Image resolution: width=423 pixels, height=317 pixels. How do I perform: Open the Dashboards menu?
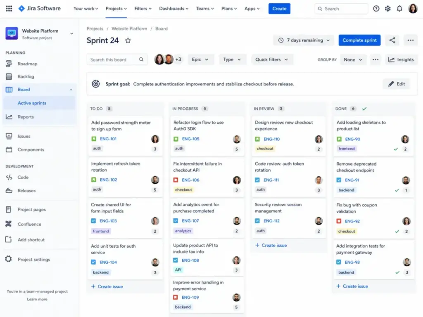(x=174, y=9)
